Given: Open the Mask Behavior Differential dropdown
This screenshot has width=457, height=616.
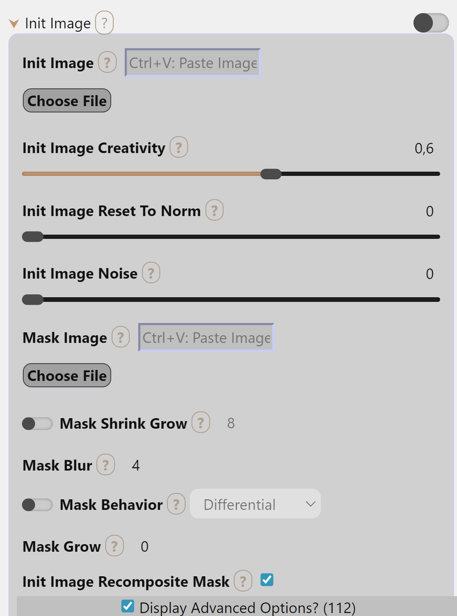Looking at the screenshot, I should pos(255,504).
